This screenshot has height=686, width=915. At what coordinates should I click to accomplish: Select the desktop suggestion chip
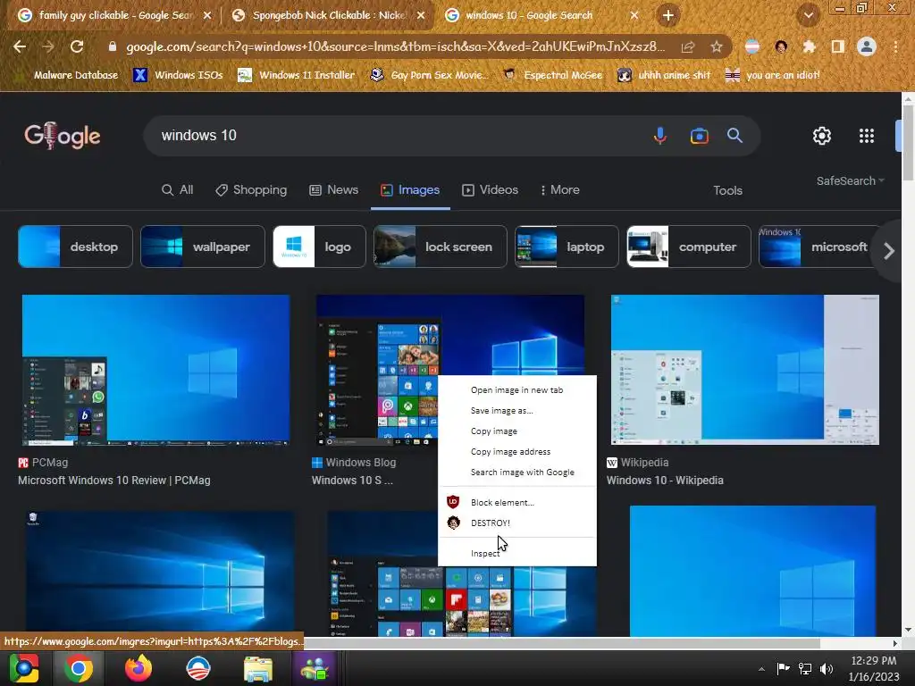tap(75, 247)
